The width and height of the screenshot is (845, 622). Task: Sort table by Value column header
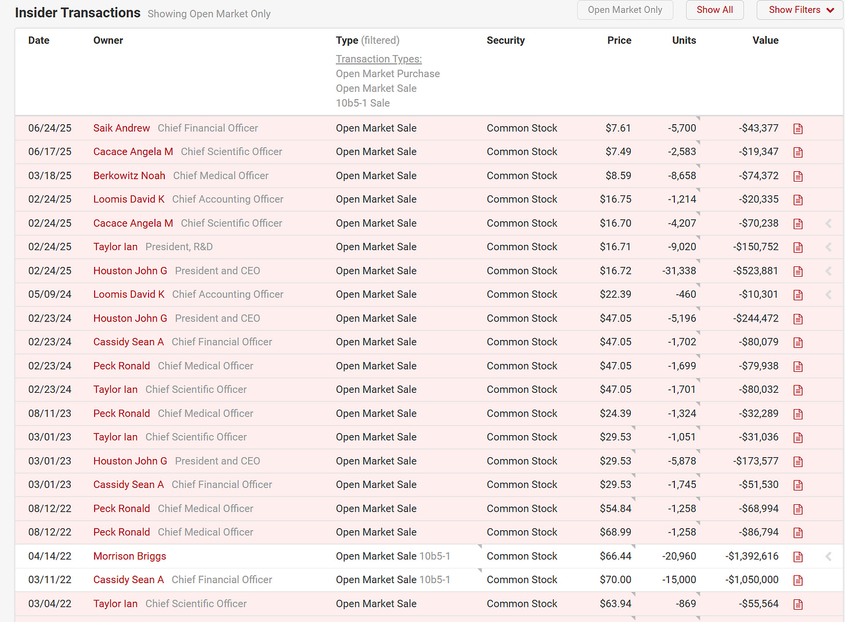click(x=765, y=41)
